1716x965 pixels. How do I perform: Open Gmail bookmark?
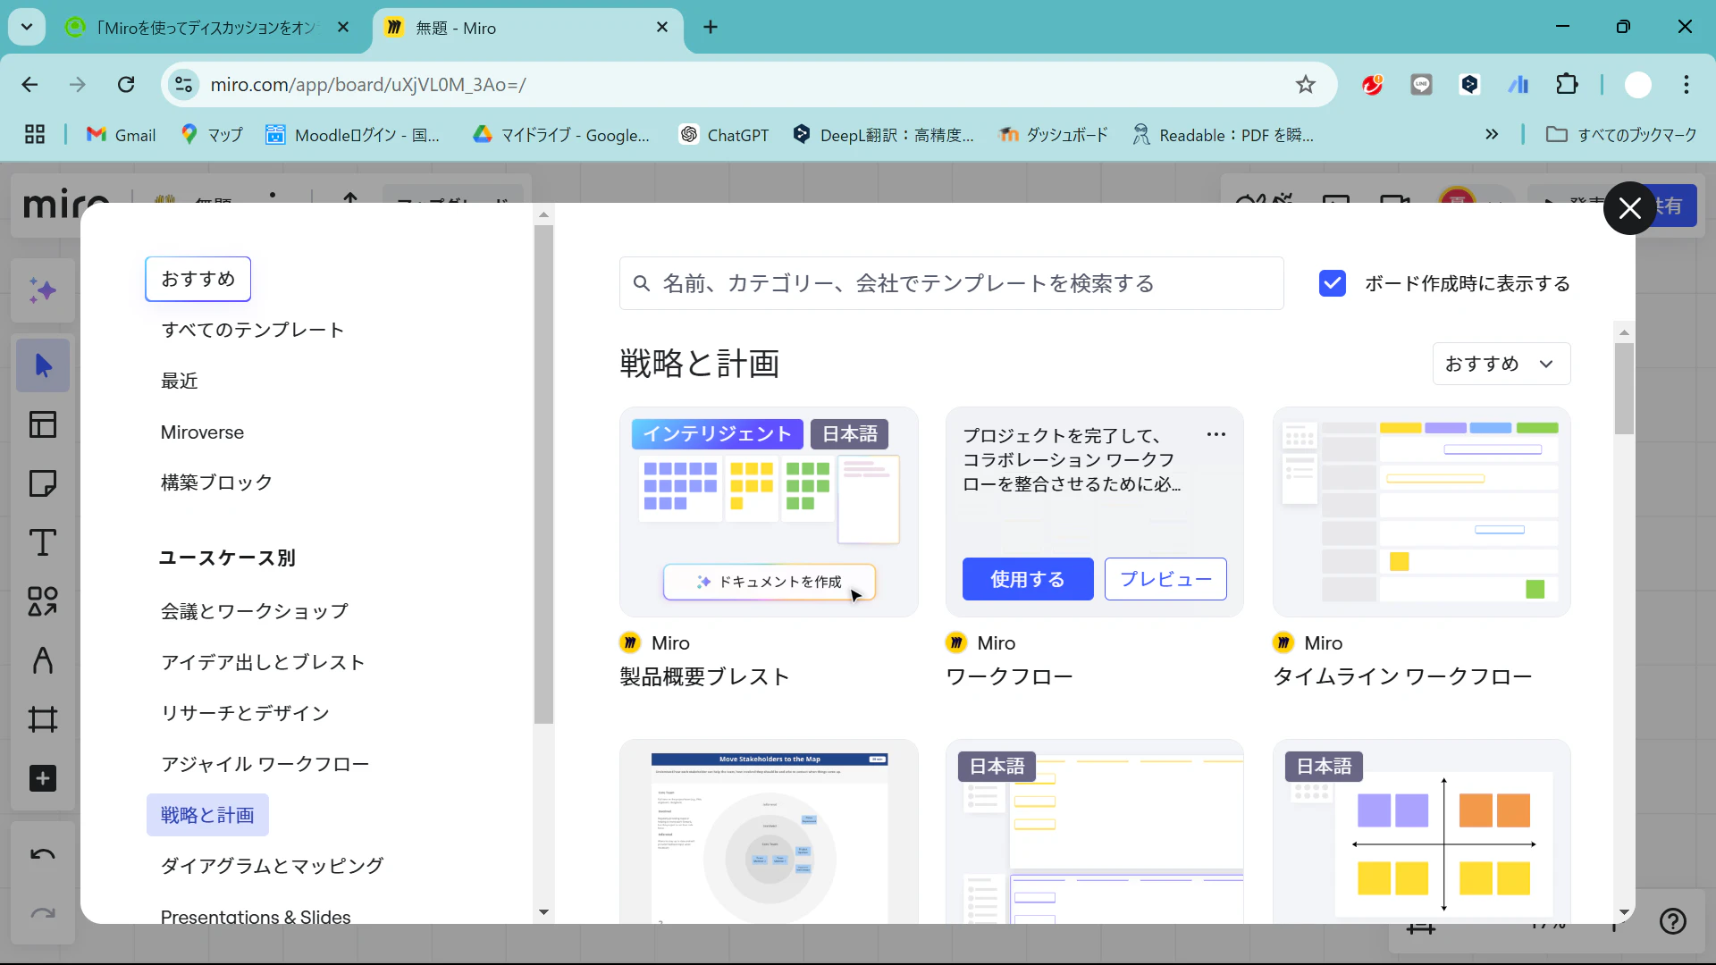[x=121, y=135]
